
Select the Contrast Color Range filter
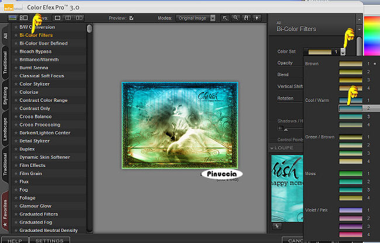[43, 100]
